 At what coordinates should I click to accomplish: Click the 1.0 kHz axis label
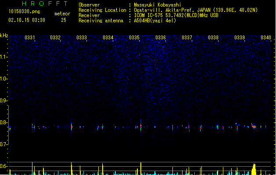coord(4,79)
